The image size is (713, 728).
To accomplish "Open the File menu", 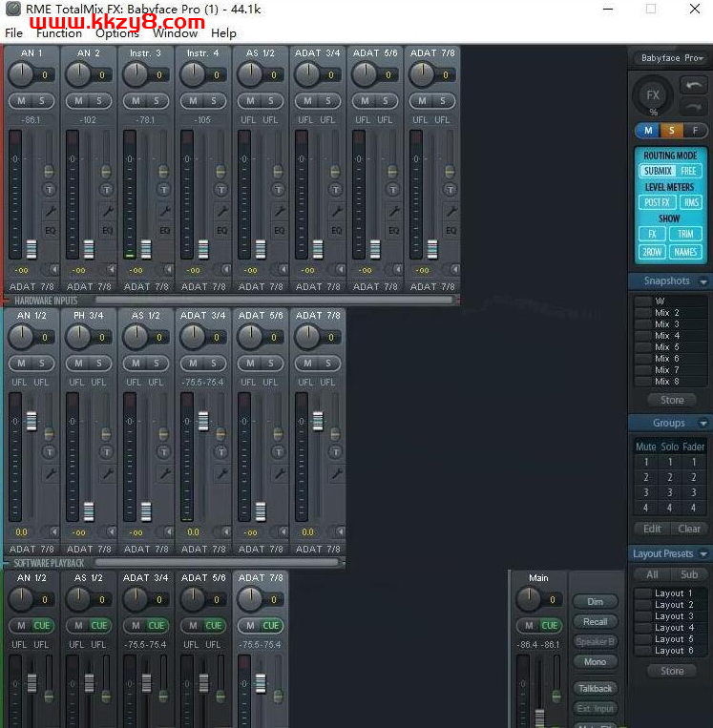I will tap(13, 33).
